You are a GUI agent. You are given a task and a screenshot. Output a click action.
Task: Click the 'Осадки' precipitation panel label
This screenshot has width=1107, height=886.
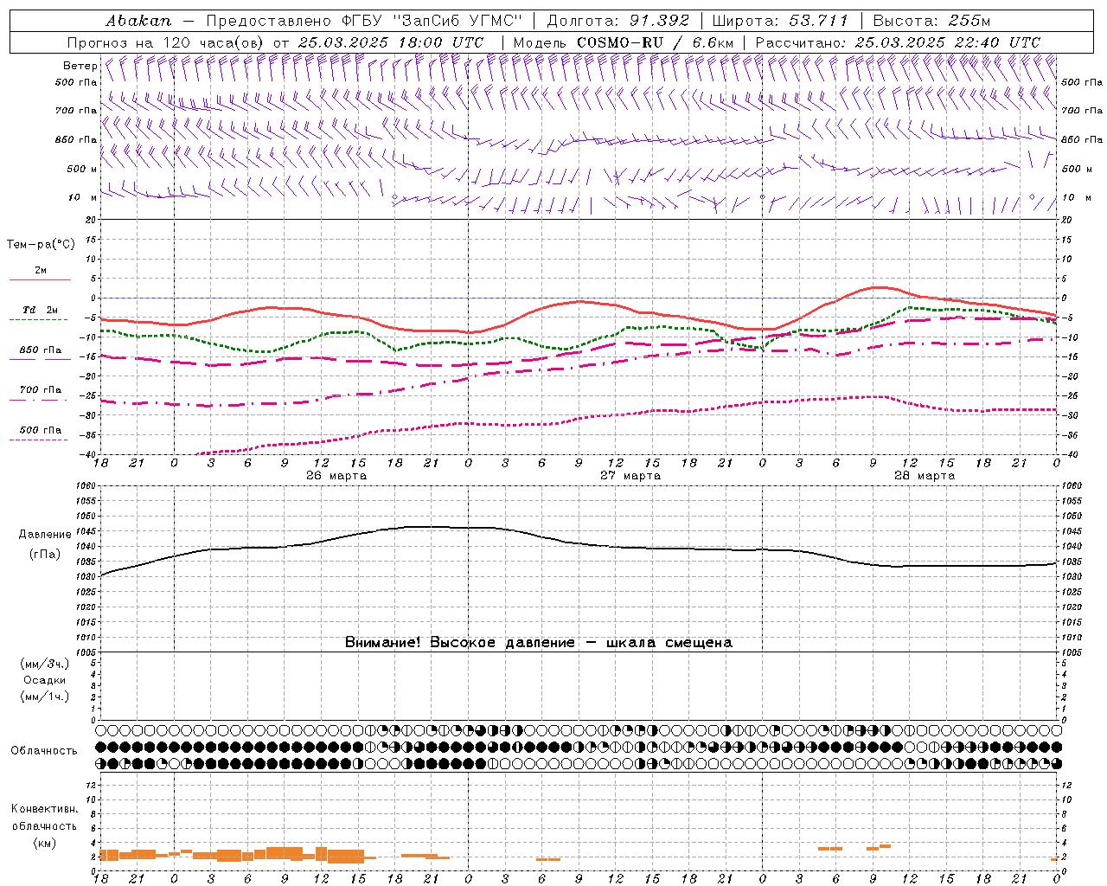coord(45,680)
